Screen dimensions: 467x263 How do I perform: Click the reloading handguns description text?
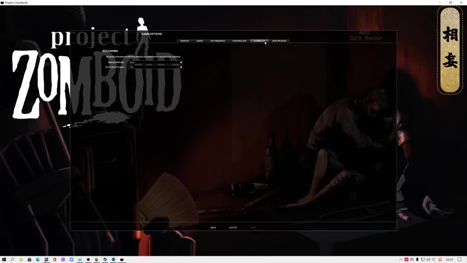pyautogui.click(x=143, y=57)
